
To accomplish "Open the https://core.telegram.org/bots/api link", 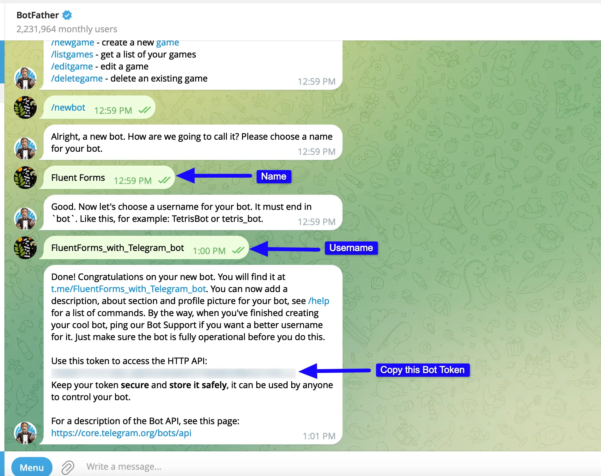I will tap(121, 433).
